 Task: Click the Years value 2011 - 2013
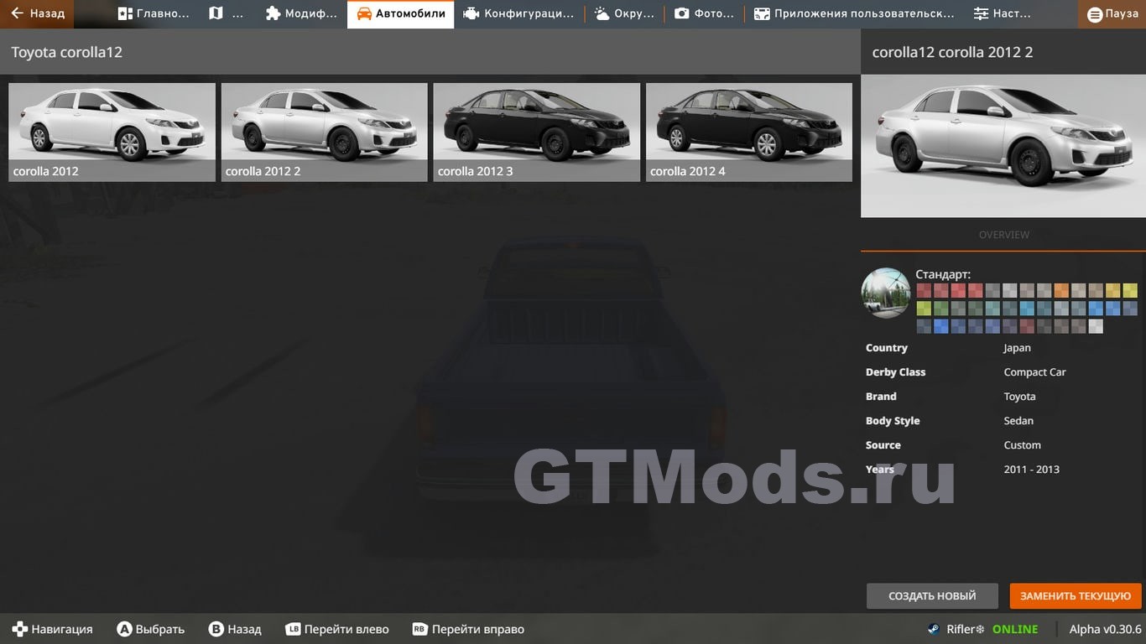pyautogui.click(x=1031, y=470)
